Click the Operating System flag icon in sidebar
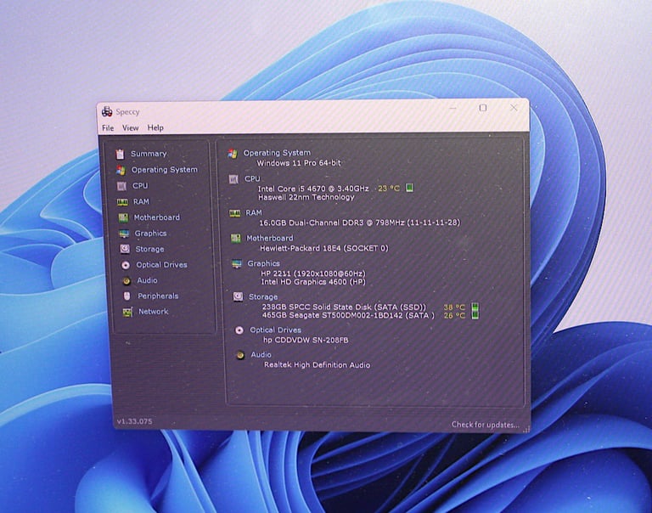Viewport: 652px width, 513px height. point(121,170)
